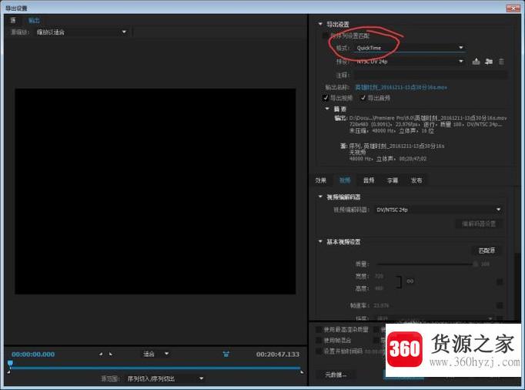Collapse the Basic Video Settings section
525x390 pixels.
click(320, 241)
